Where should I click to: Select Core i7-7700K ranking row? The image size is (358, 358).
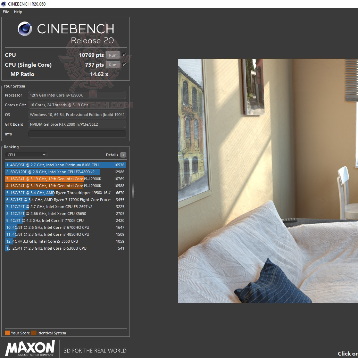click(65, 220)
